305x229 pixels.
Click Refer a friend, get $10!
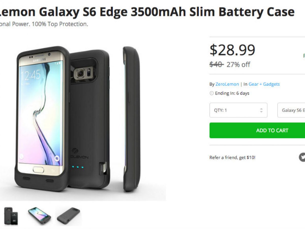(232, 158)
